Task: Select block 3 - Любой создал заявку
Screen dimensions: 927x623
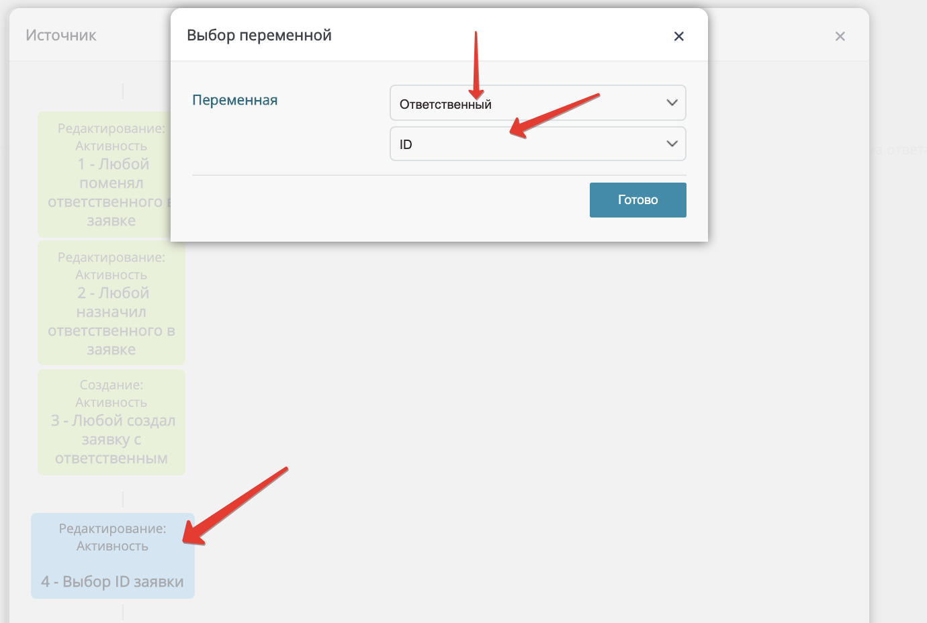Action: point(112,422)
